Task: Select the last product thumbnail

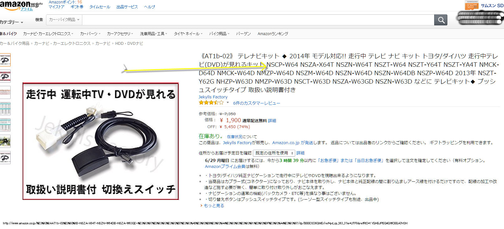Action: click(x=5, y=158)
